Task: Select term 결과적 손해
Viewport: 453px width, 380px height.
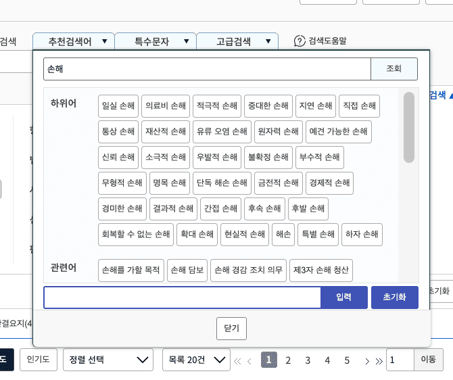Action: point(173,209)
